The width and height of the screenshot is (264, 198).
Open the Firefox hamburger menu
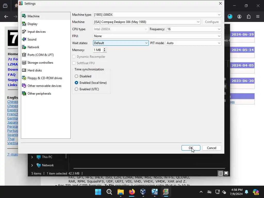(258, 16)
